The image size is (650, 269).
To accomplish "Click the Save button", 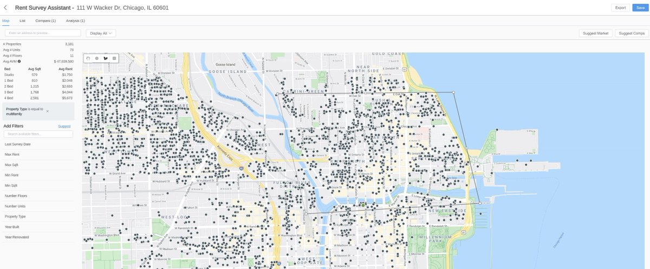I will pyautogui.click(x=641, y=8).
